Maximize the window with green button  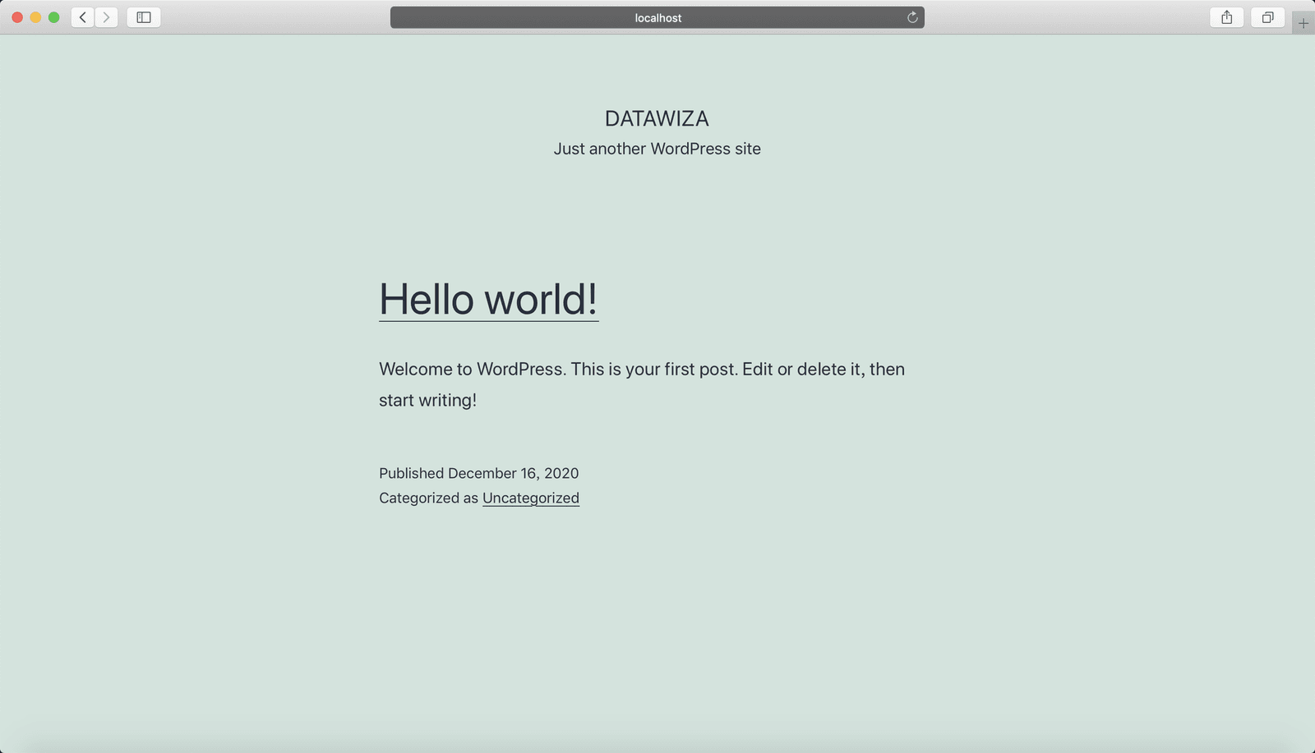point(53,17)
